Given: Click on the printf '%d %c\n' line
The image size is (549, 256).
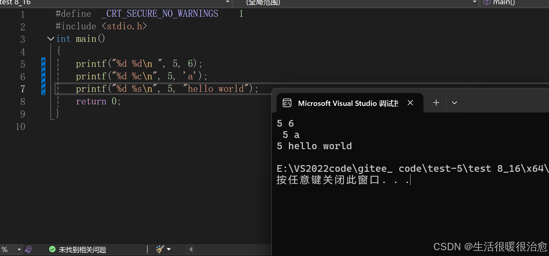Looking at the screenshot, I should coord(142,76).
